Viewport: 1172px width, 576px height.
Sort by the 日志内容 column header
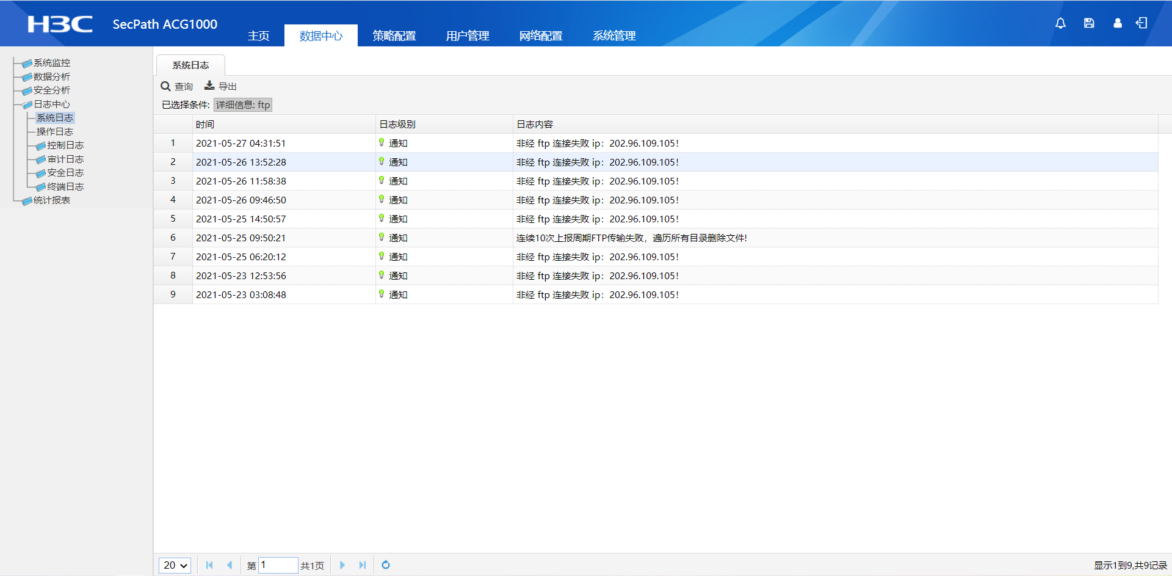click(x=836, y=124)
